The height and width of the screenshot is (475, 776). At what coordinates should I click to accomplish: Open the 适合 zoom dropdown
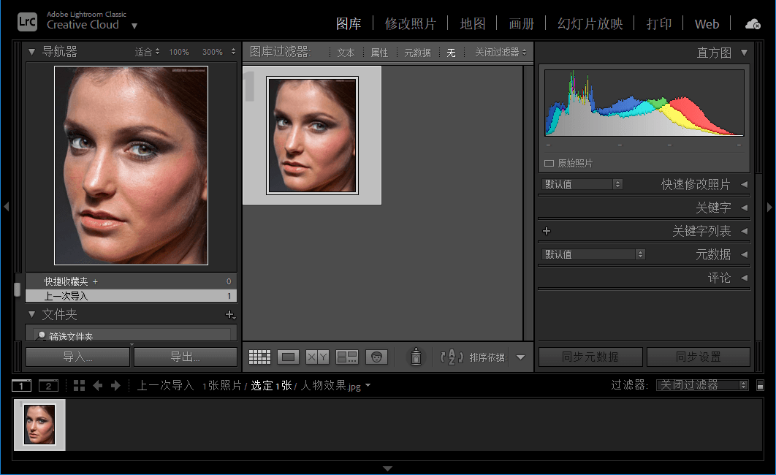[147, 51]
